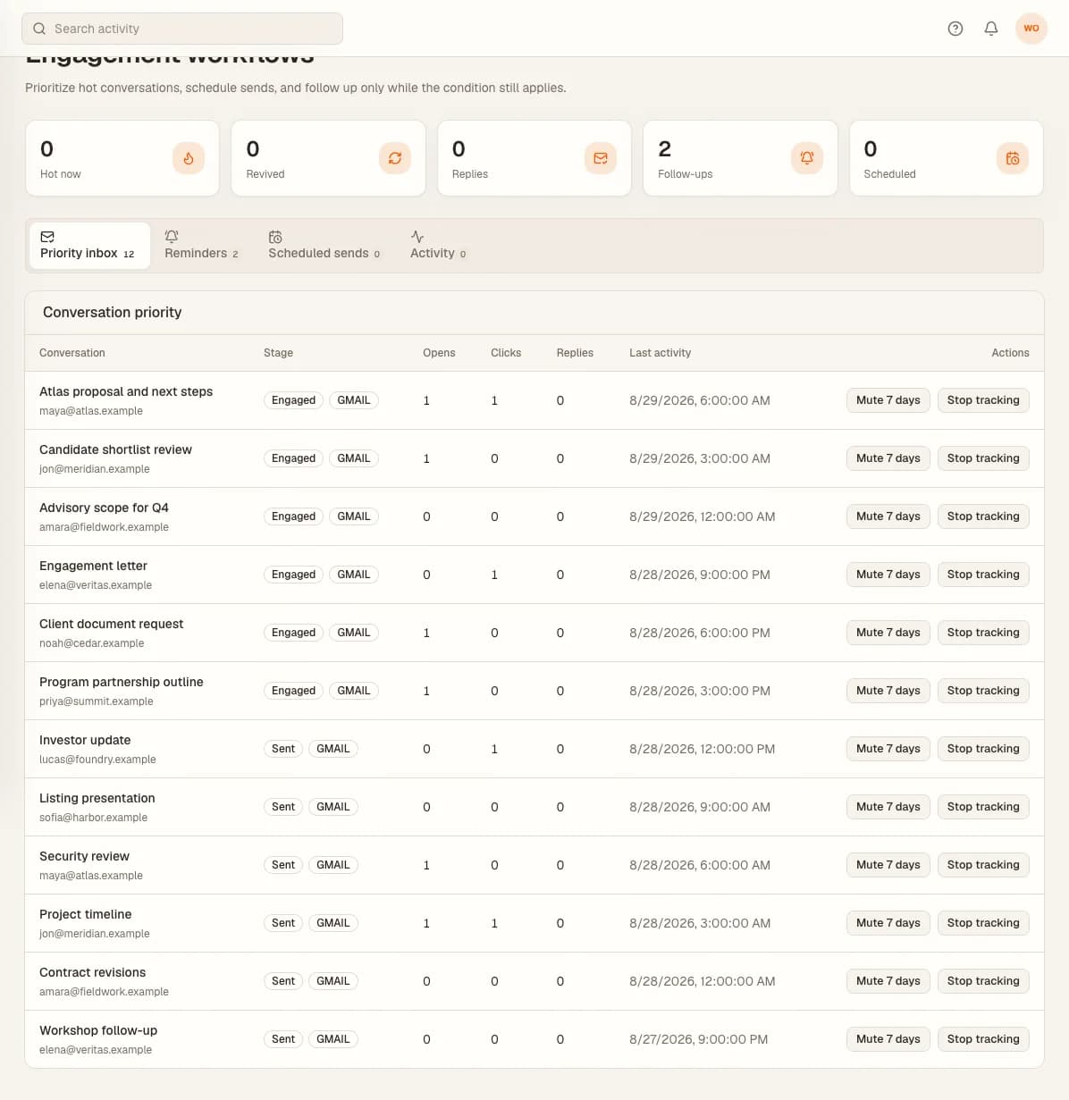Screen dimensions: 1069x1100
Task: Click the Last activity column header
Action: coord(660,353)
